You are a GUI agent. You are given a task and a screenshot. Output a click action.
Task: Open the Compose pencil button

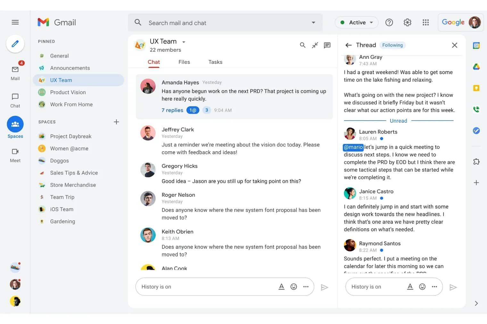[x=15, y=43]
